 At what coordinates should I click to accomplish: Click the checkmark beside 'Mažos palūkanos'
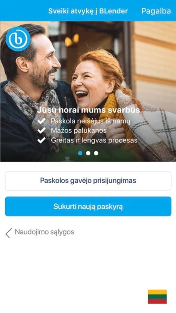click(41, 130)
